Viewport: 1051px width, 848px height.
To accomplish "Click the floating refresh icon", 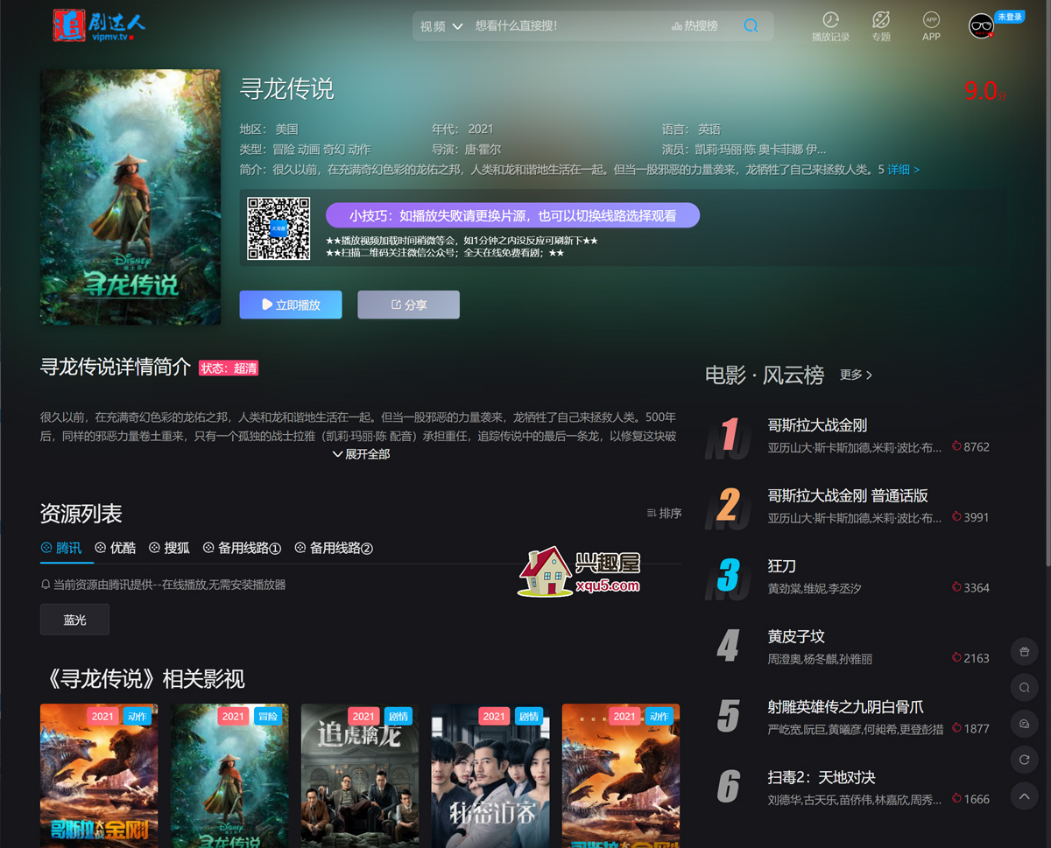I will (x=1024, y=760).
